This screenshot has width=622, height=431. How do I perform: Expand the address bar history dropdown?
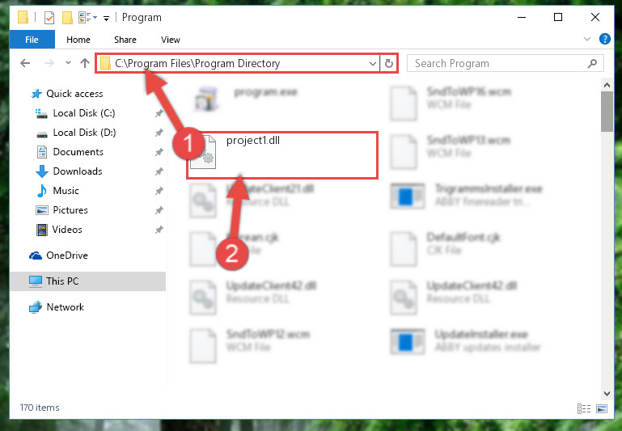coord(373,63)
